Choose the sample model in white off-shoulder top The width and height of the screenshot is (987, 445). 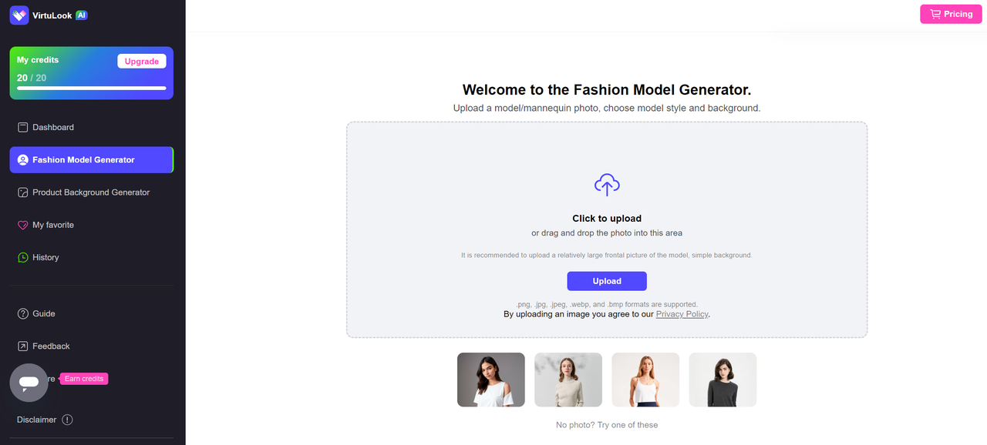(x=491, y=380)
